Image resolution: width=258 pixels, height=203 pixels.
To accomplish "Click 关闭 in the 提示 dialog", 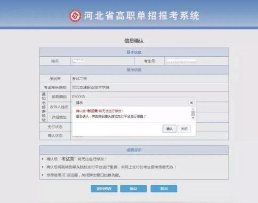I will click(x=184, y=129).
